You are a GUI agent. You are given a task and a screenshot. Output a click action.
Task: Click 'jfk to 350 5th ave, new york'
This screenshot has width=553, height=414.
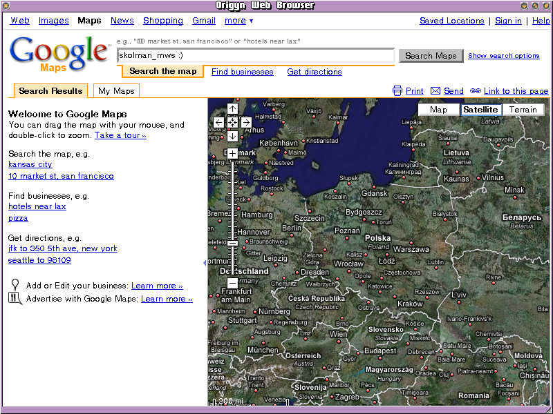coord(63,248)
